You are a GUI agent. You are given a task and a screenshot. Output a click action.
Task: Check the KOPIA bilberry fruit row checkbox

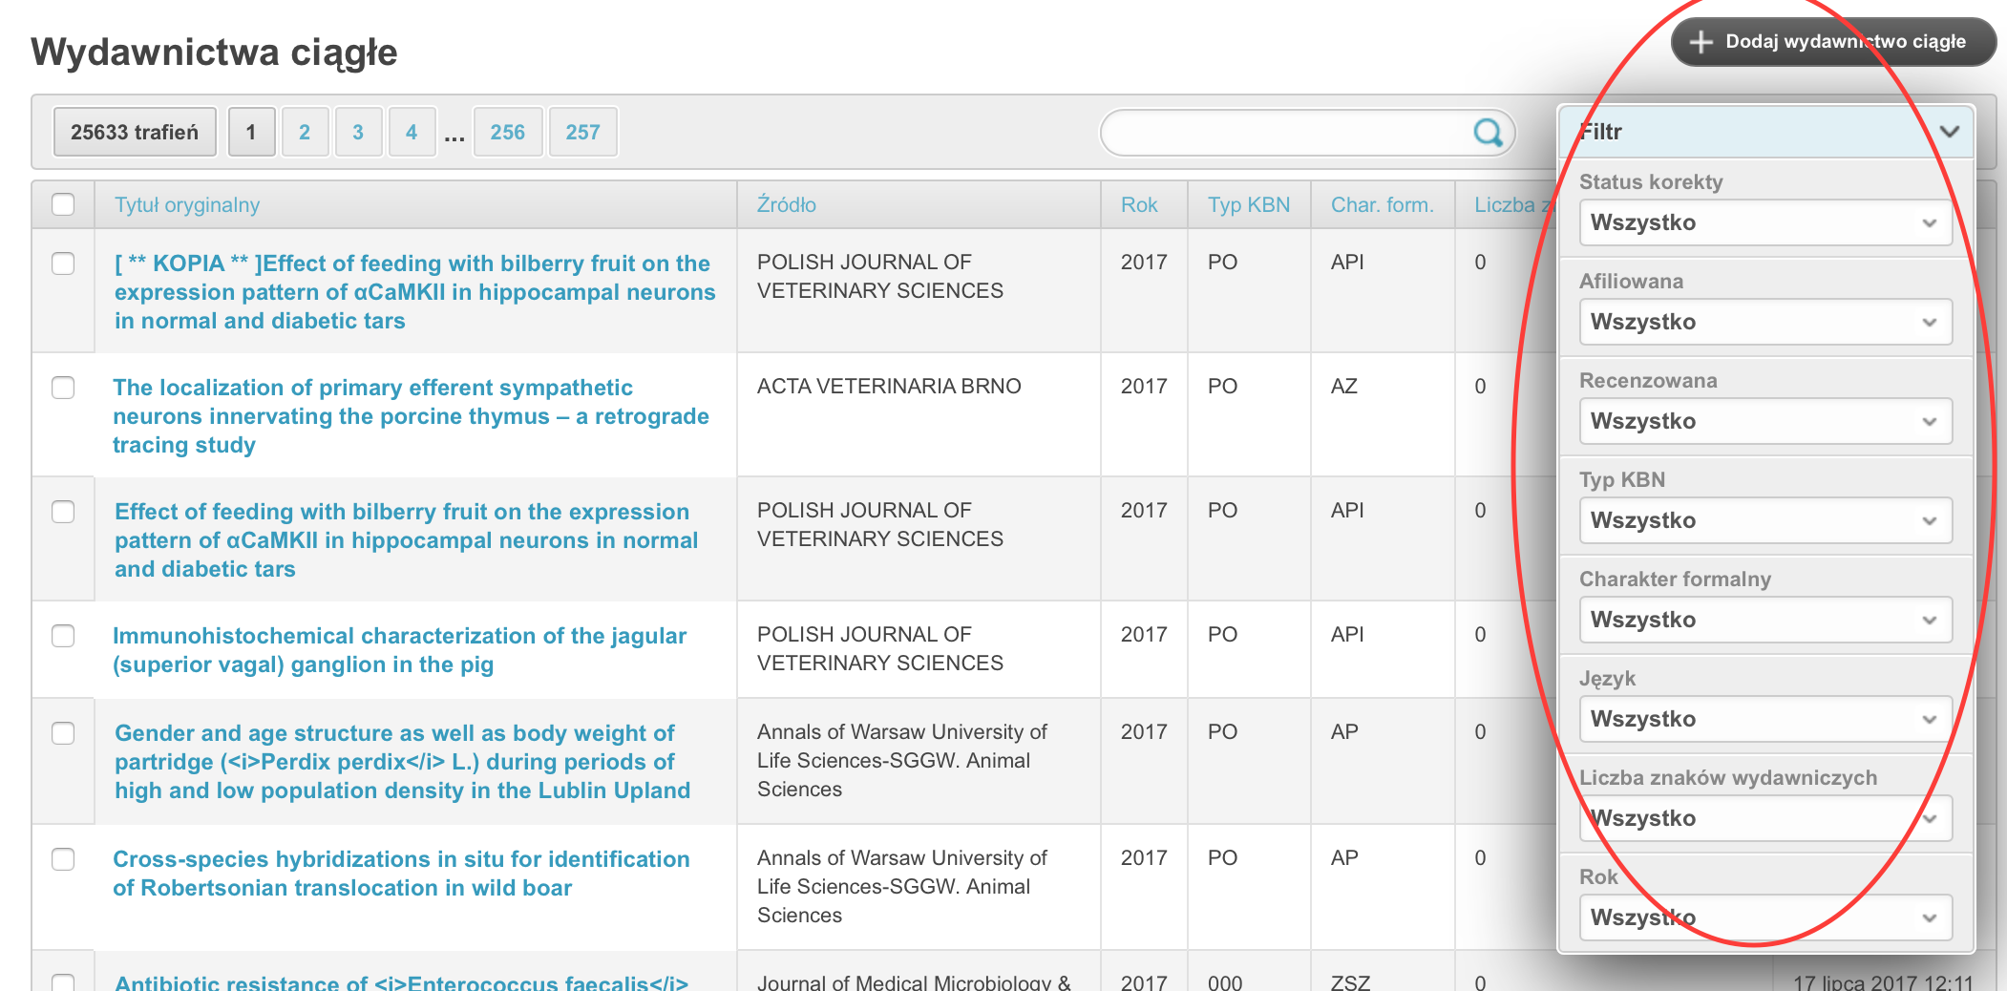[x=63, y=264]
